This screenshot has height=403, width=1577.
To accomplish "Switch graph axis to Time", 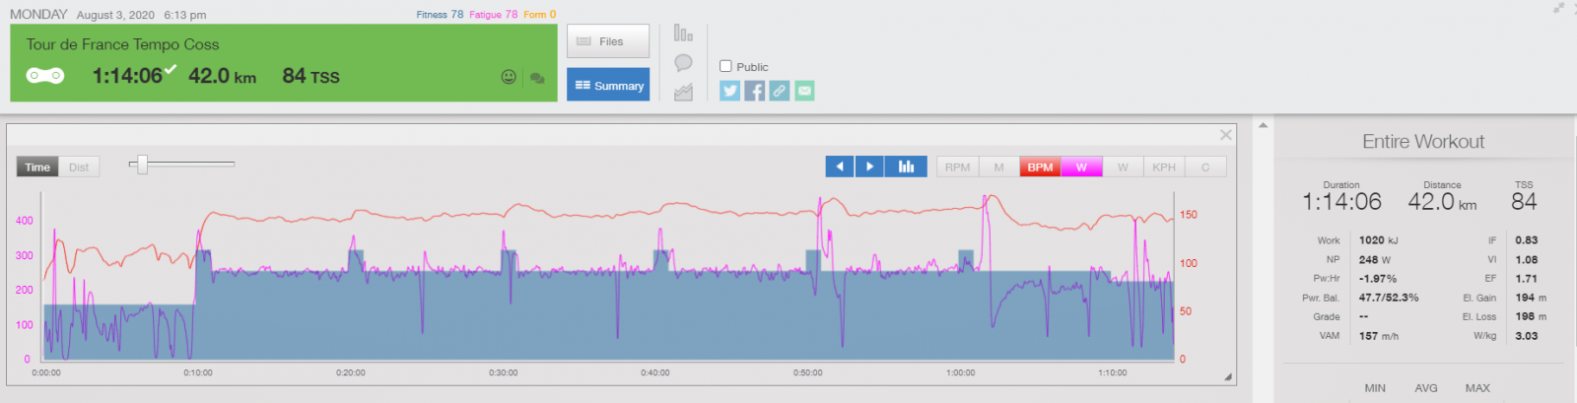I will point(37,168).
